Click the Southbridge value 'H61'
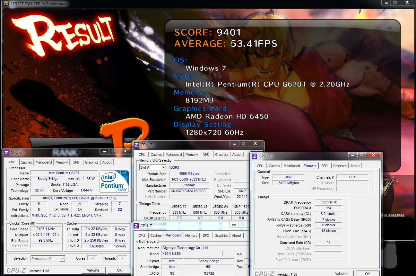416x276 pixels. click(x=209, y=267)
